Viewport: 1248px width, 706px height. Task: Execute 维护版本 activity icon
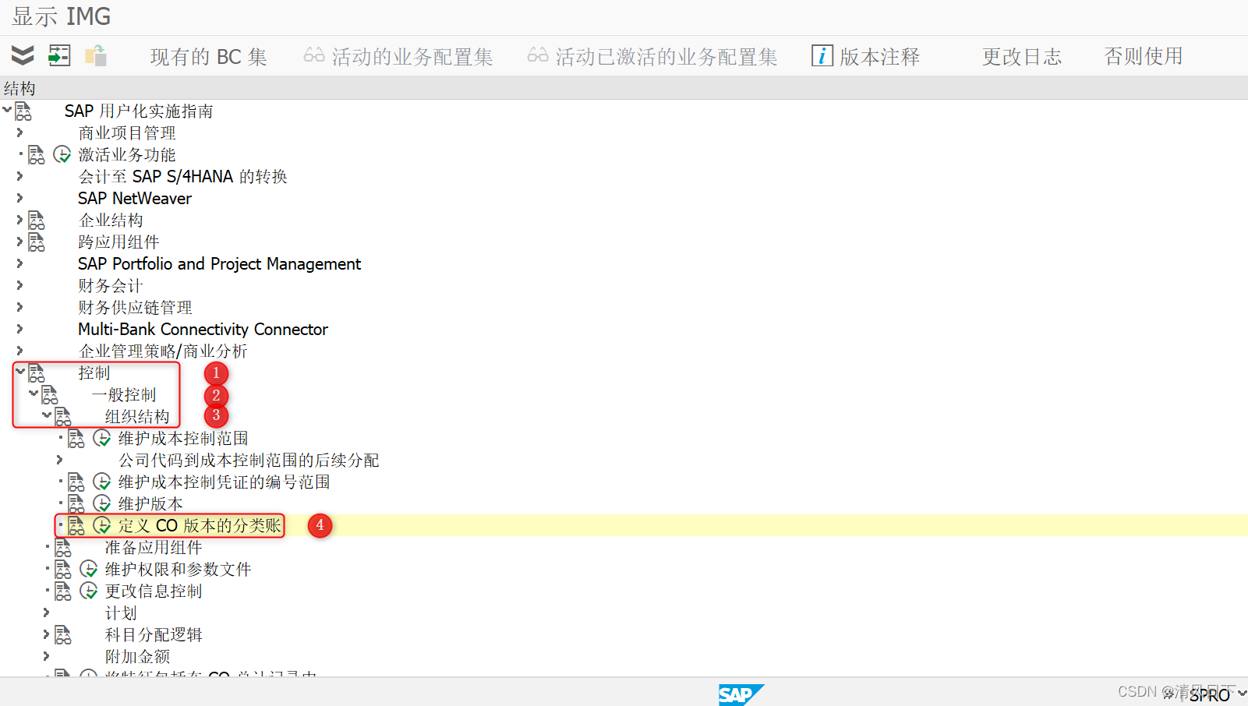(x=102, y=503)
